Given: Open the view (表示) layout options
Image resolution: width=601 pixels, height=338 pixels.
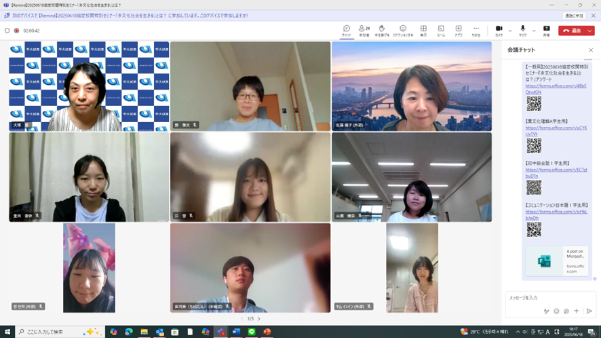Looking at the screenshot, I should [423, 30].
